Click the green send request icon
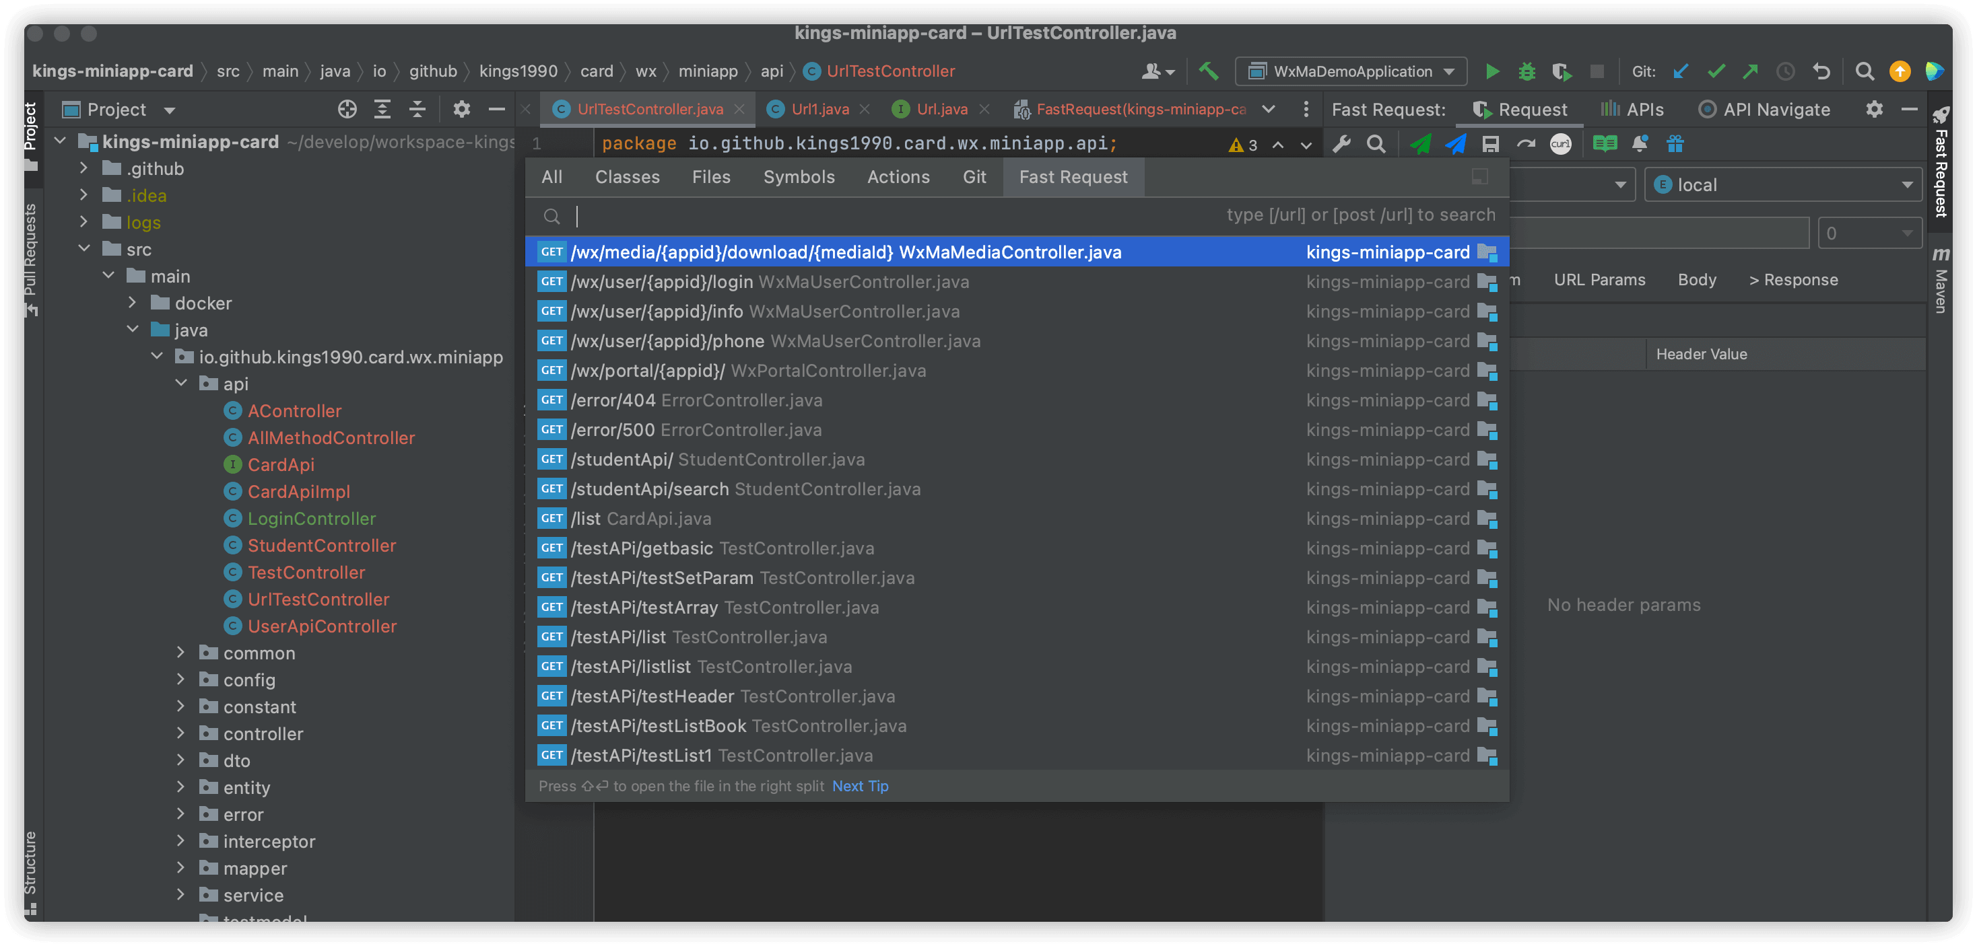This screenshot has width=1977, height=946. tap(1420, 143)
